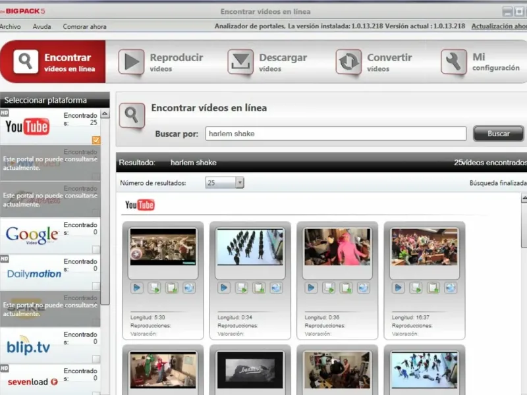Click the web icon under the 0:34 video

(x=276, y=288)
